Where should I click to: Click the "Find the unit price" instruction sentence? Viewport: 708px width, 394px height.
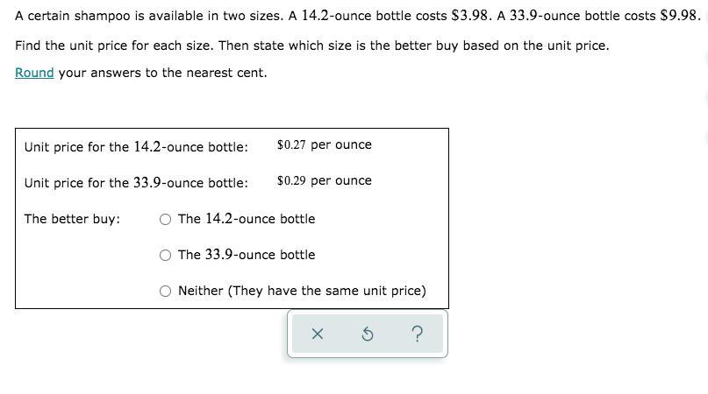(x=311, y=46)
